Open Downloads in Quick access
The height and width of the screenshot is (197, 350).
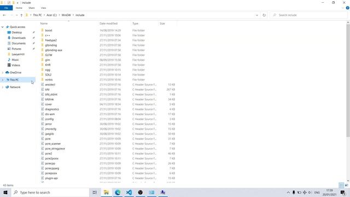pyautogui.click(x=19, y=38)
